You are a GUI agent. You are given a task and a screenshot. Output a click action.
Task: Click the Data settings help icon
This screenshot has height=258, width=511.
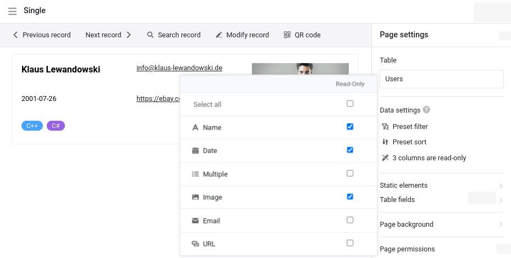pyautogui.click(x=426, y=110)
